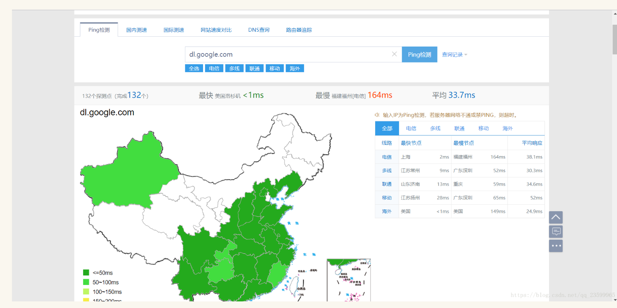Viewport: 617px width, 308px height.
Task: Toggle the 多线 filter tag under search
Action: click(234, 68)
